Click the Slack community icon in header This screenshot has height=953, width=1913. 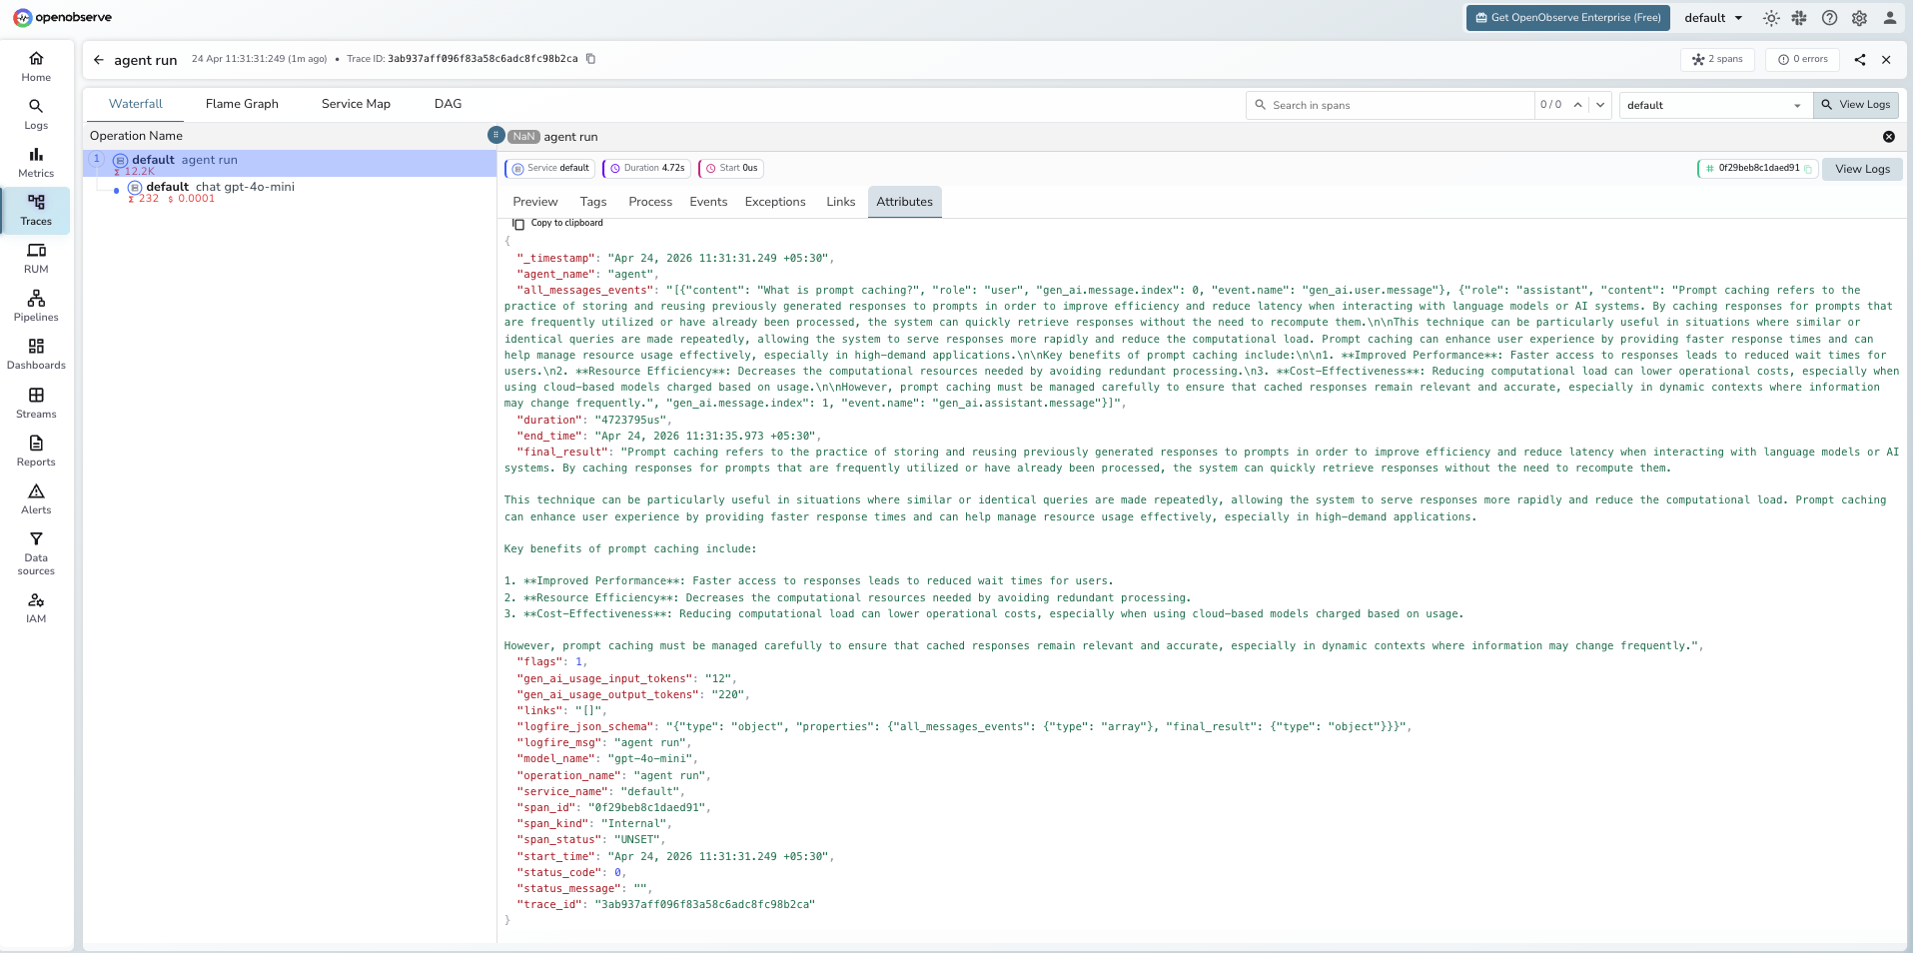[1798, 18]
